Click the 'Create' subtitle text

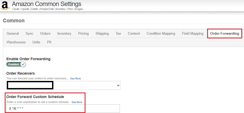click(x=16, y=9)
